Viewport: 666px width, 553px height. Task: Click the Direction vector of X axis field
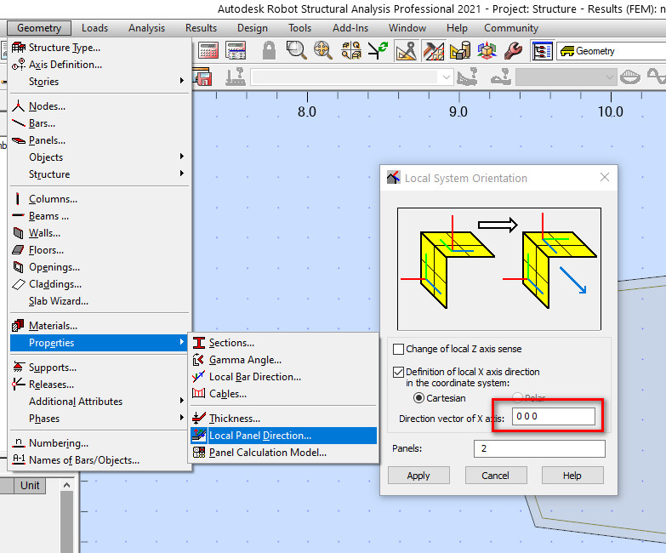coord(554,416)
